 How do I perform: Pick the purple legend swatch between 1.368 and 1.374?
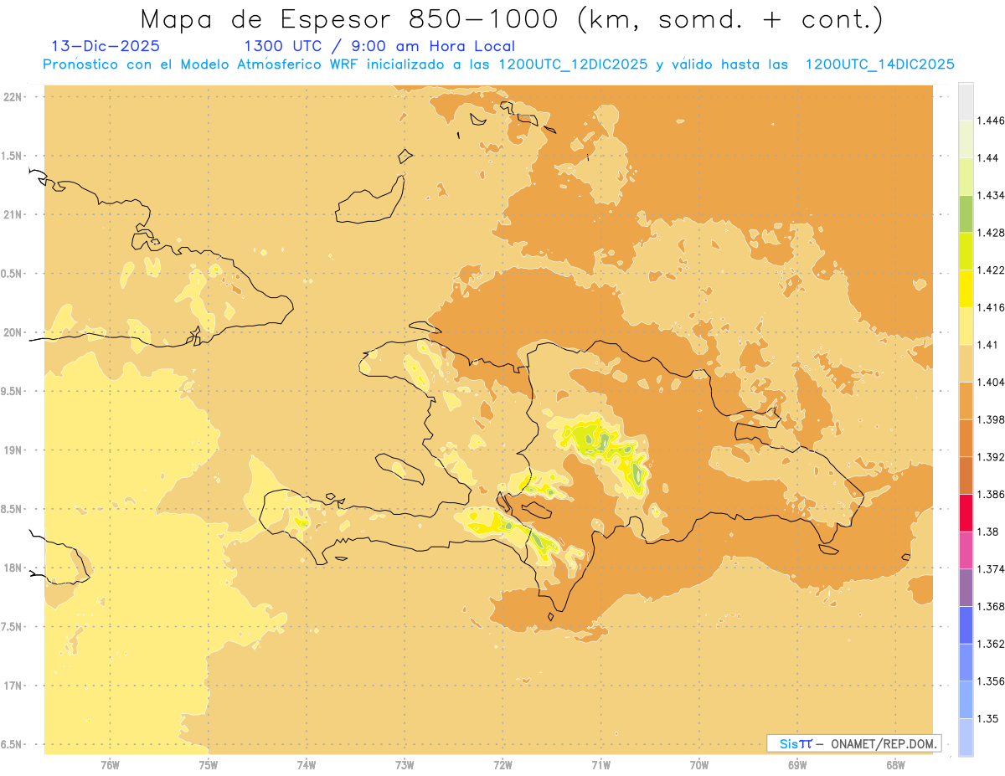[x=966, y=588]
